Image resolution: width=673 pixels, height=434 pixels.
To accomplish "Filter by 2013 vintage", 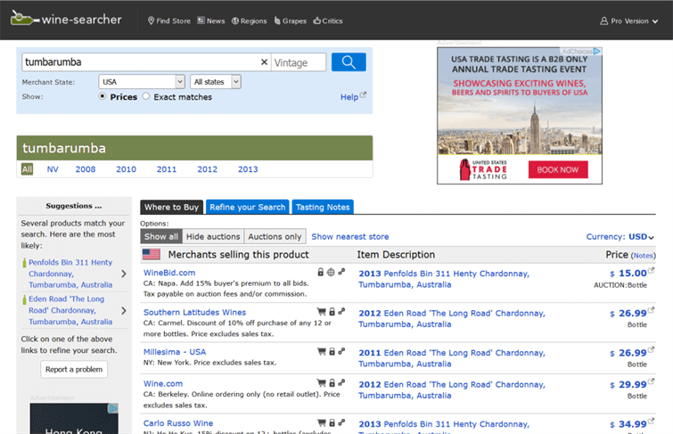I will click(248, 169).
